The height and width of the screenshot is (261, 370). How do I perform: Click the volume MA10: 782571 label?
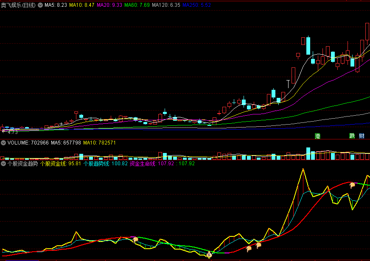pyautogui.click(x=99, y=143)
